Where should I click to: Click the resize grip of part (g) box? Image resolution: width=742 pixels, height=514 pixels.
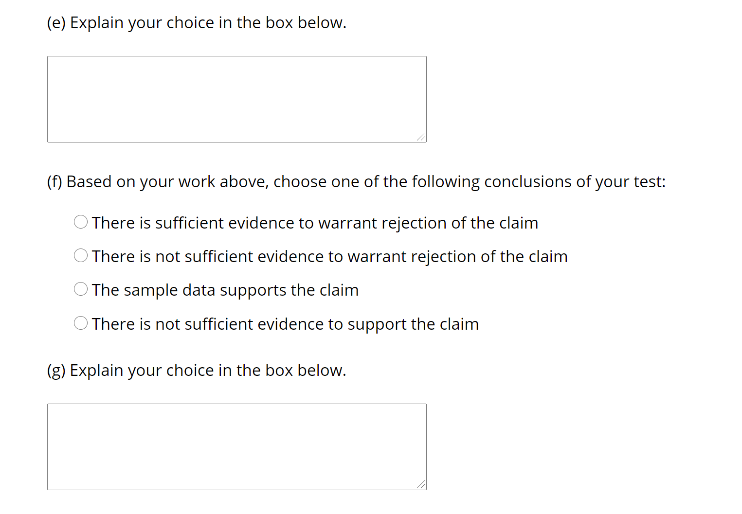pyautogui.click(x=421, y=485)
